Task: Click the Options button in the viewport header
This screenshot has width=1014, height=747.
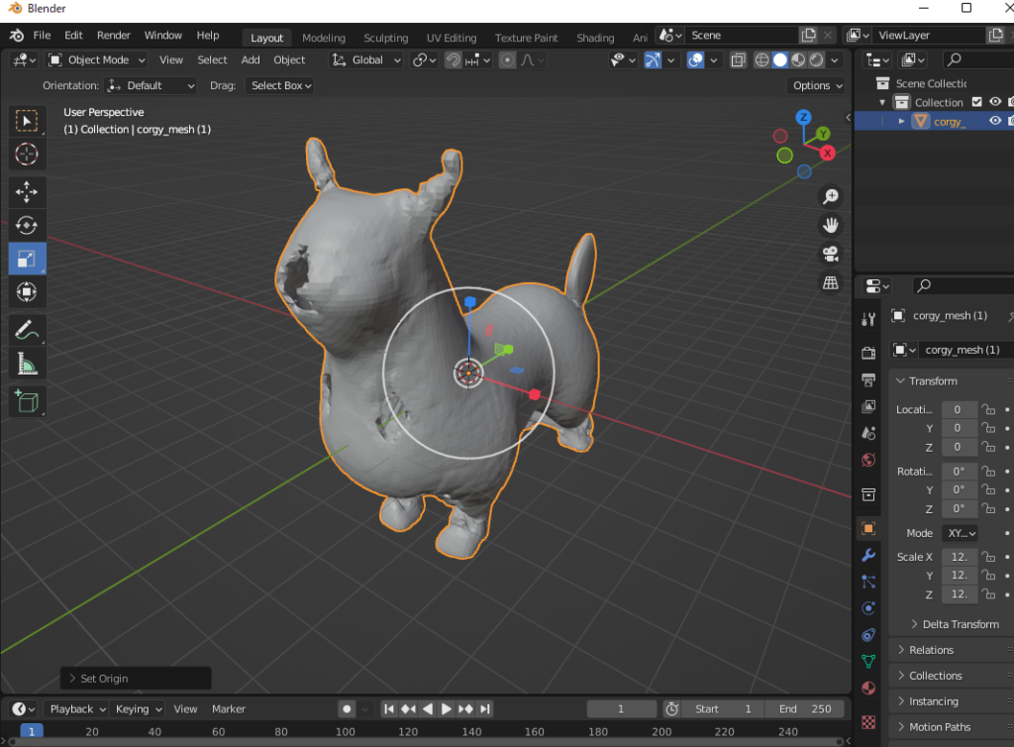Action: [815, 85]
